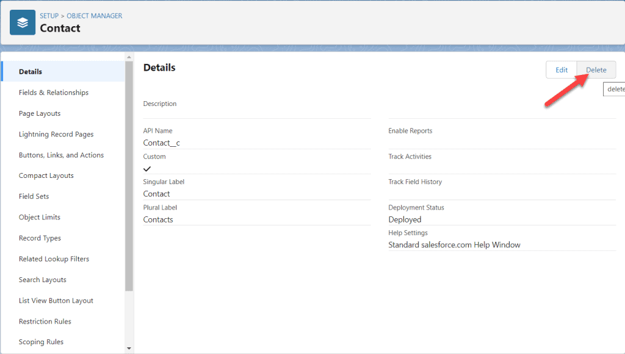This screenshot has height=354, width=625.
Task: Select Restriction Rules
Action: click(x=44, y=321)
